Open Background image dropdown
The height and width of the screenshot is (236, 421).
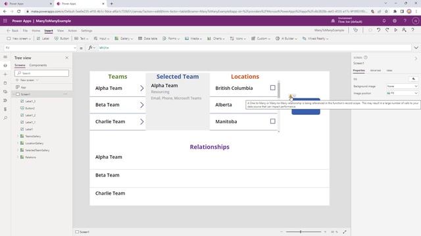coord(402,86)
